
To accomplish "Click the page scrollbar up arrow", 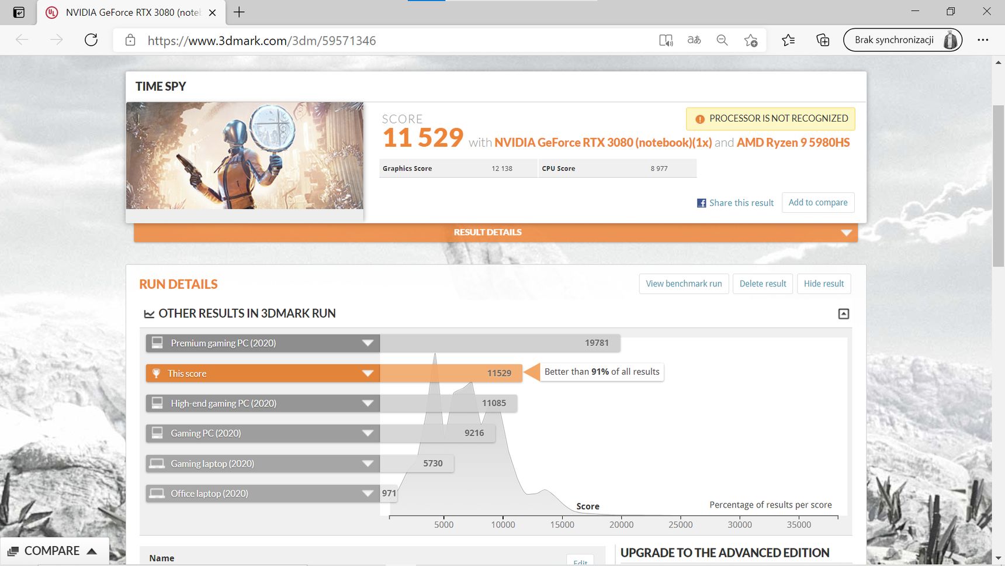I will [998, 63].
